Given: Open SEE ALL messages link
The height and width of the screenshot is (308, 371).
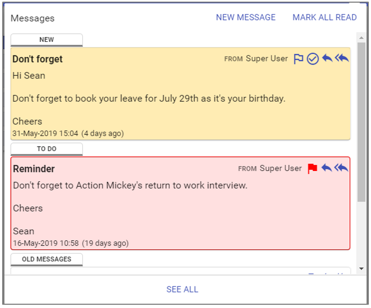Looking at the screenshot, I should (182, 289).
